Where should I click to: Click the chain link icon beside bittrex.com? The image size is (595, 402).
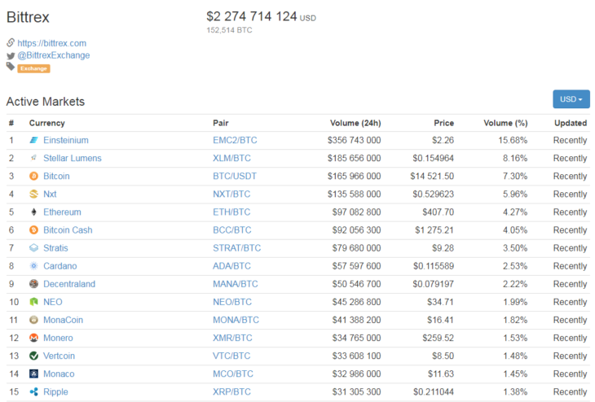click(x=11, y=42)
